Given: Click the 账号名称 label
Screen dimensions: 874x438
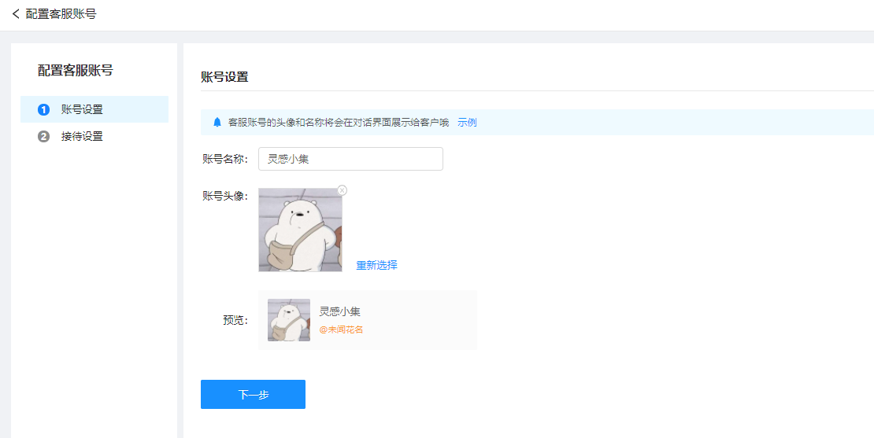Looking at the screenshot, I should pos(224,159).
